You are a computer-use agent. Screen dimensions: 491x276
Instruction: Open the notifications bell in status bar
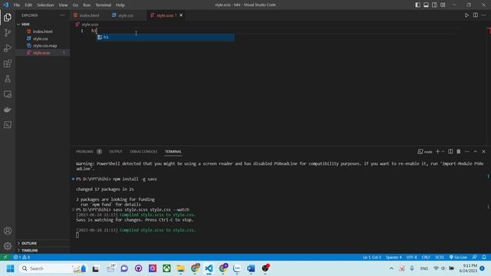pos(484,258)
